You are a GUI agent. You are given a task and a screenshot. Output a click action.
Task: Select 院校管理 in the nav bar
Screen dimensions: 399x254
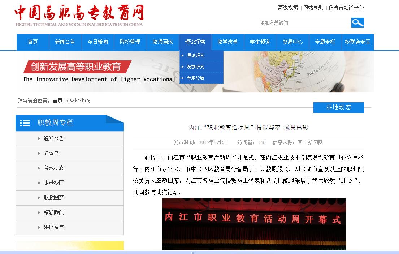(x=130, y=42)
